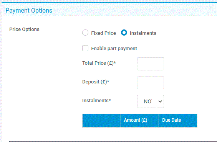Viewport: 217px width, 142px height.
Task: Click the blank first table header cell
Action: (101, 120)
